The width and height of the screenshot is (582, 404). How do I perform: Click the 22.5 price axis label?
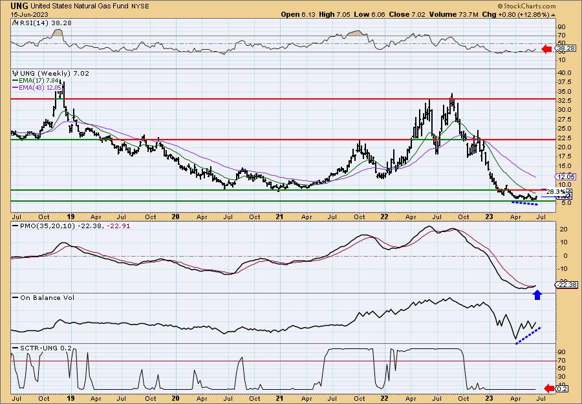pos(563,138)
